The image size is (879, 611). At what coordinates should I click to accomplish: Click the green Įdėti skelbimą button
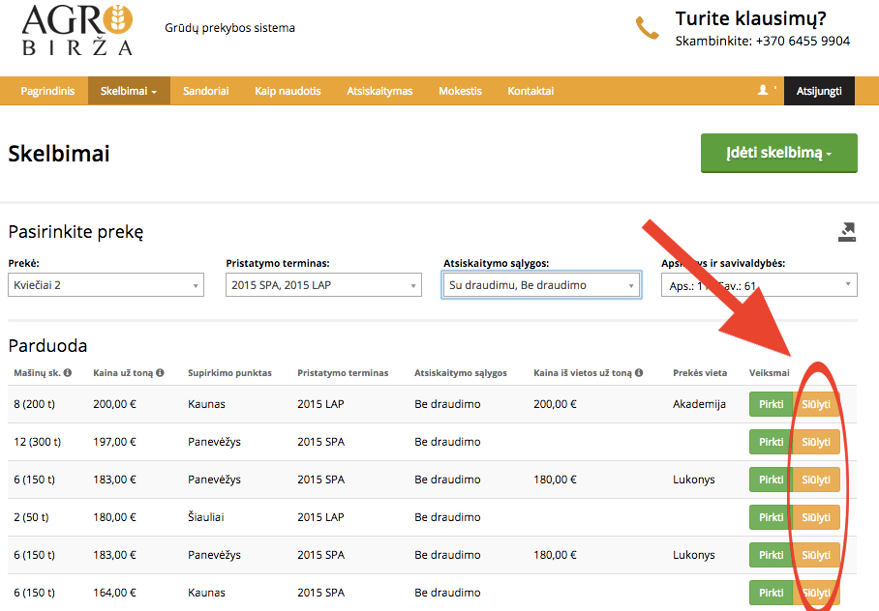778,153
